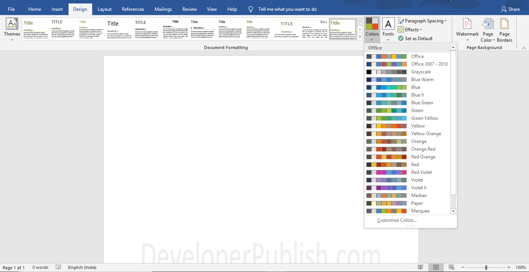Expand the style set gallery
The height and width of the screenshot is (272, 529).
click(360, 36)
